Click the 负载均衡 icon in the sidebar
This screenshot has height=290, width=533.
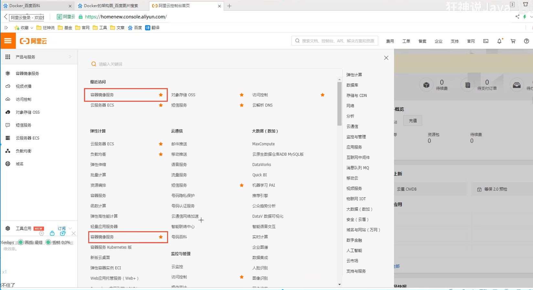pyautogui.click(x=8, y=151)
